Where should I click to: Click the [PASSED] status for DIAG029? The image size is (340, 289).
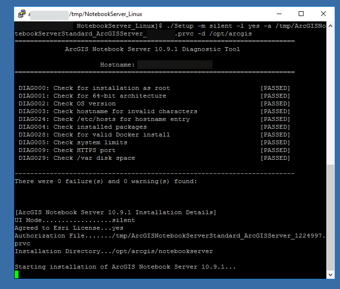coord(275,158)
